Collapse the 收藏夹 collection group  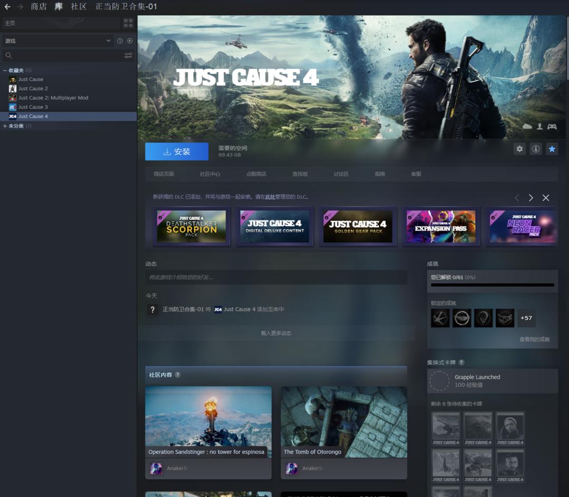(5, 71)
